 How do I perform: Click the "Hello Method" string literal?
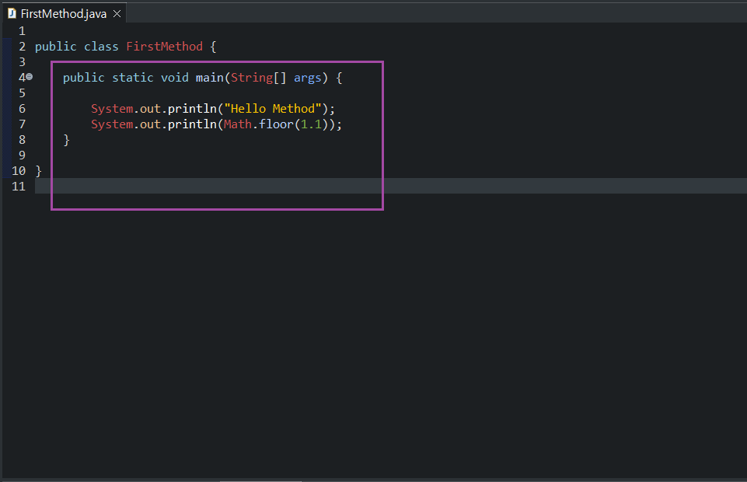[273, 109]
